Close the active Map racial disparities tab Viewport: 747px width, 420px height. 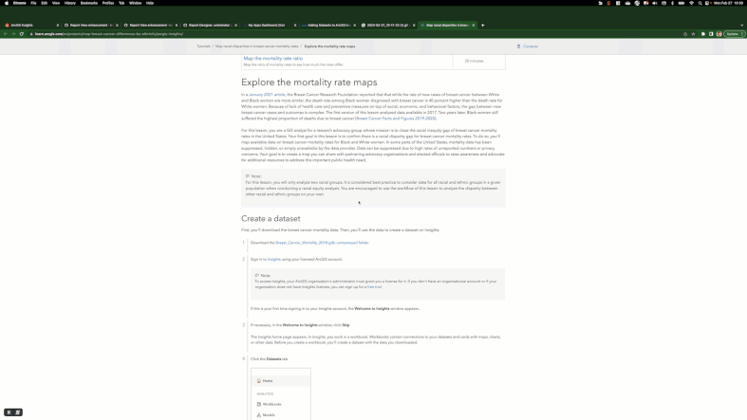(473, 26)
